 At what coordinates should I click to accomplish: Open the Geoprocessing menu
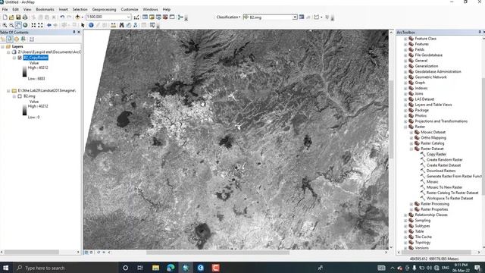[x=104, y=9]
